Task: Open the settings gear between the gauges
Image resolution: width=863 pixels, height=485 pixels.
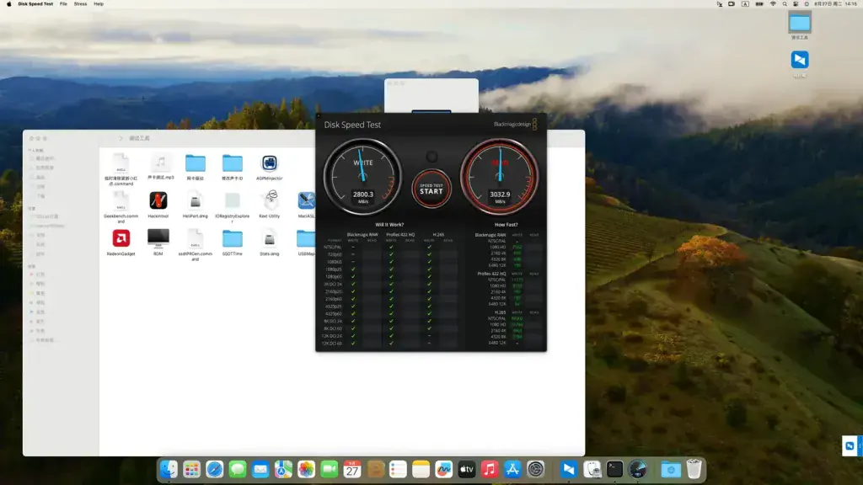Action: pos(432,157)
